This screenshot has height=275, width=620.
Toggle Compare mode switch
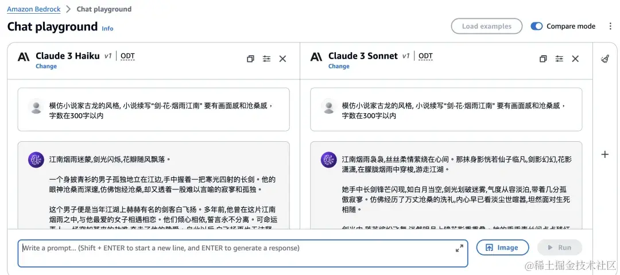point(537,26)
